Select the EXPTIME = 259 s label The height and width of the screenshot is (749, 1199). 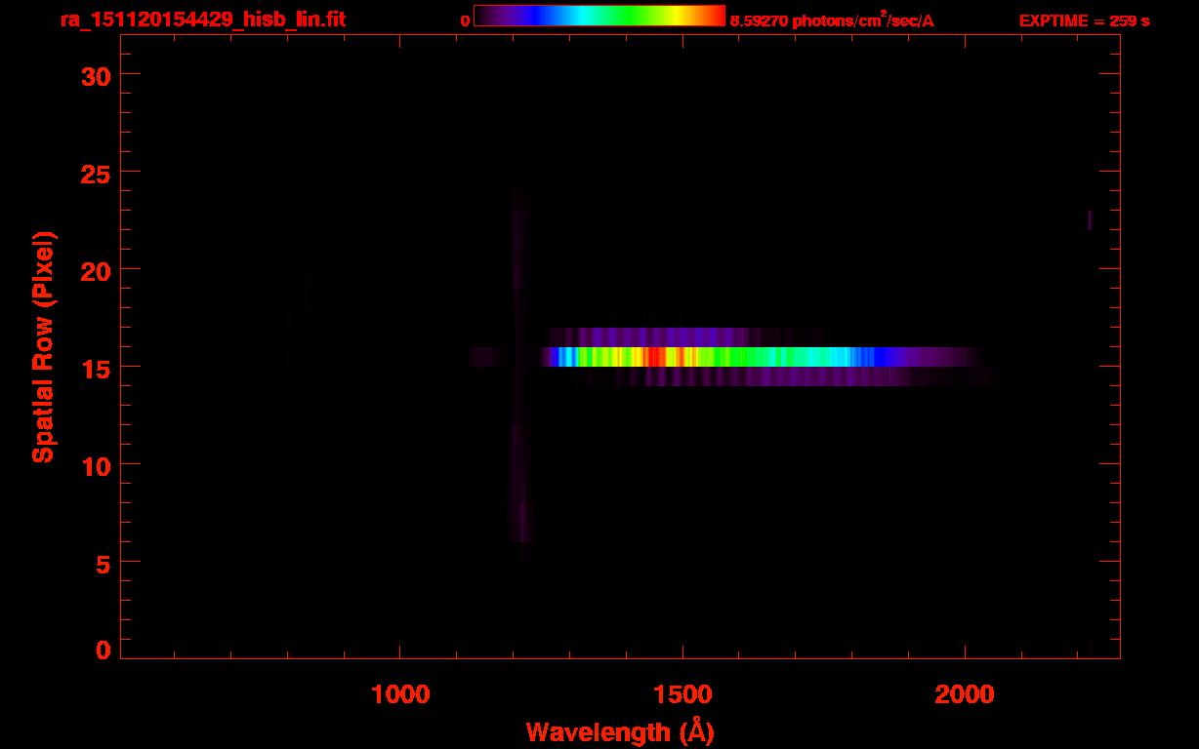[x=1084, y=20]
